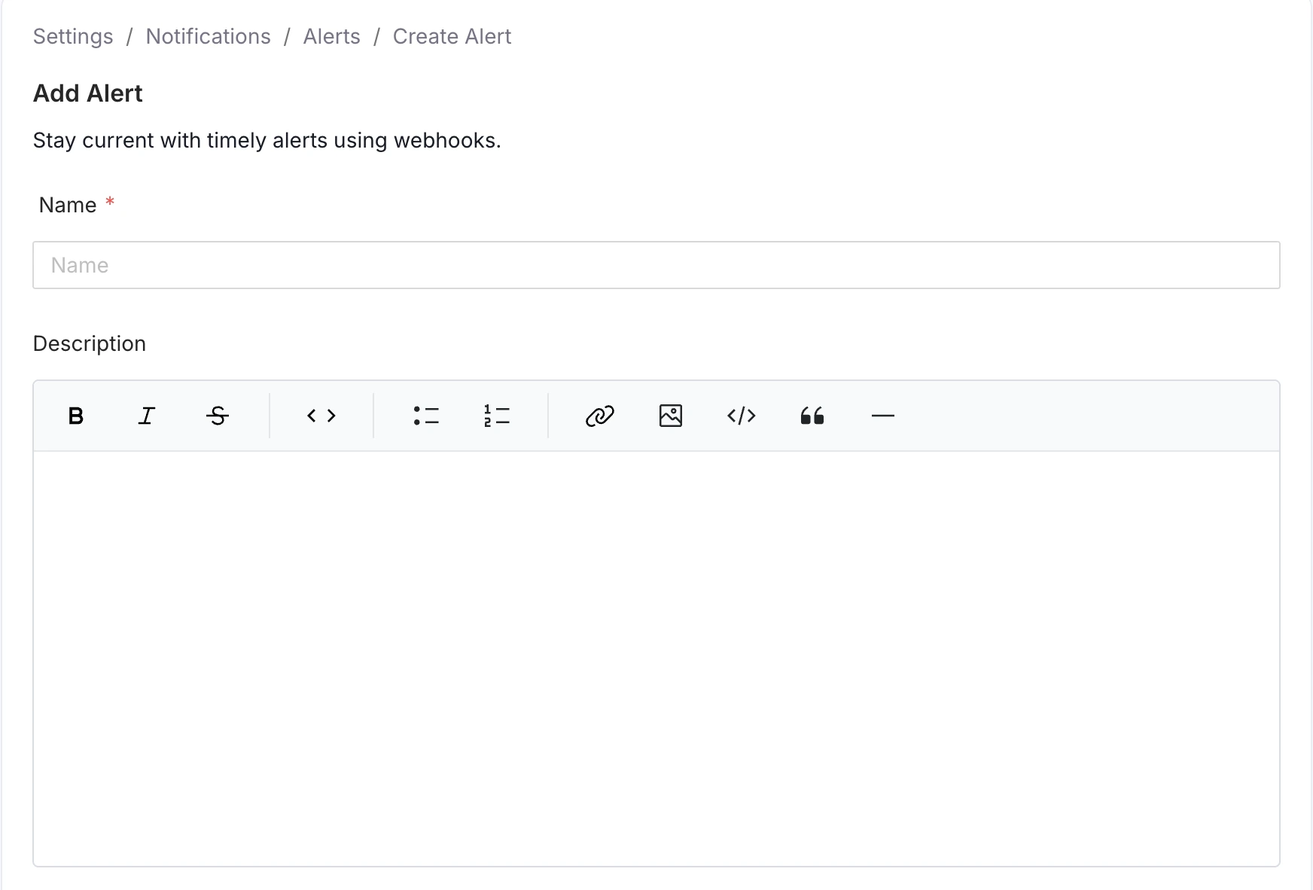The height and width of the screenshot is (890, 1313).
Task: Click the Add Alert heading
Action: click(87, 93)
